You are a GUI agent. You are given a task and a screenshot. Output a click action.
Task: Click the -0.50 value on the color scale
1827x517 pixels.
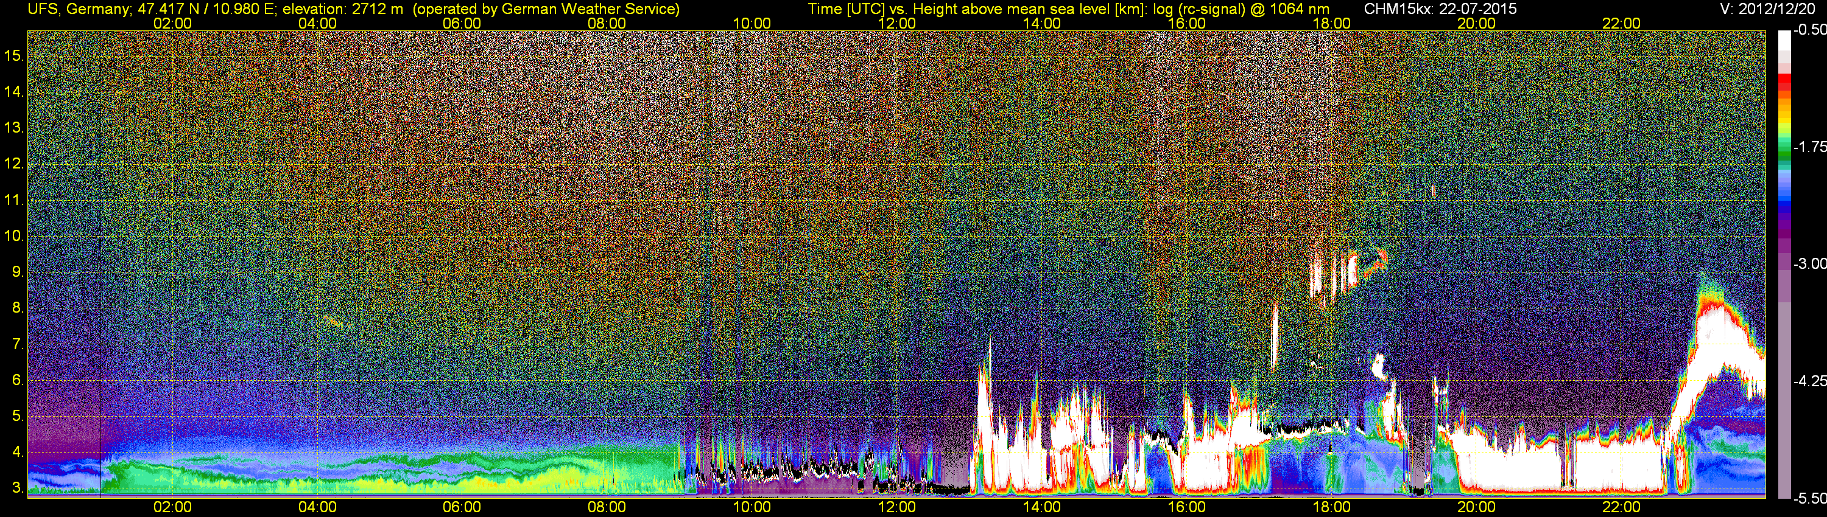[x=1809, y=30]
